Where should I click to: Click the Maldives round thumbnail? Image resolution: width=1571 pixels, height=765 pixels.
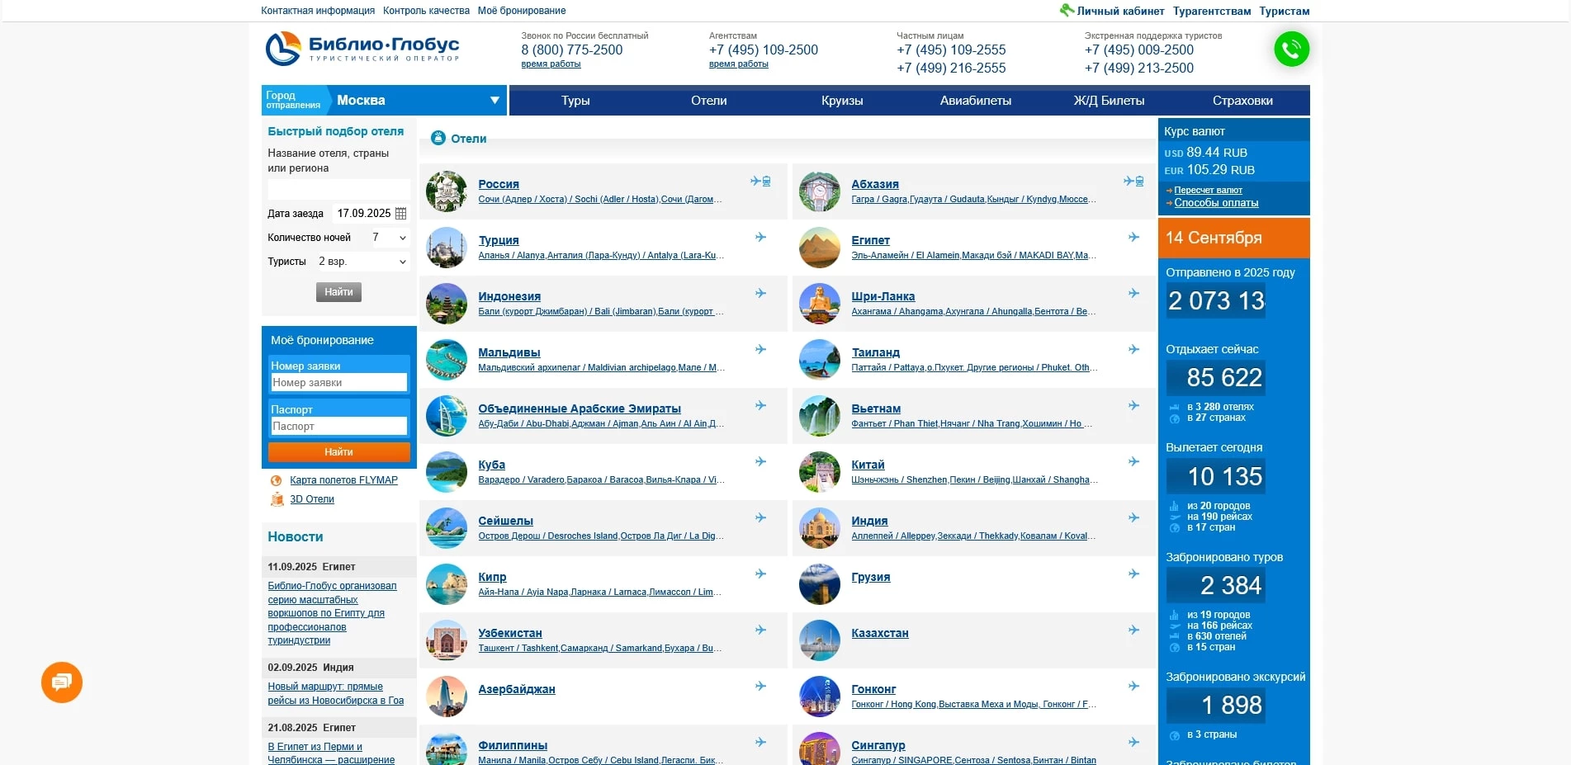pyautogui.click(x=447, y=360)
